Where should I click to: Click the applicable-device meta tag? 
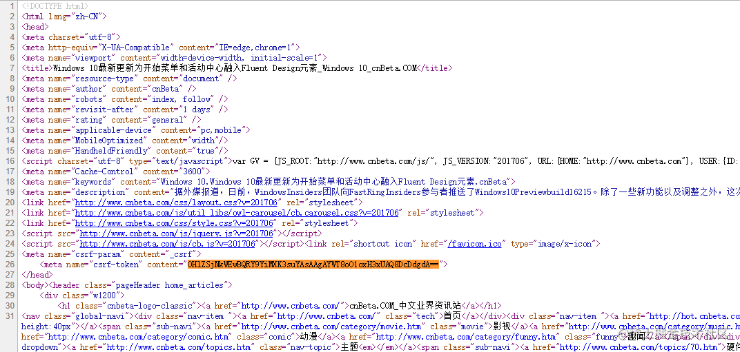click(136, 130)
